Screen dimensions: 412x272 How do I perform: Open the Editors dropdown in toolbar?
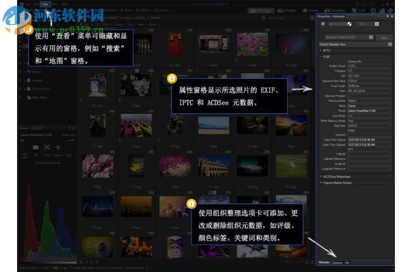coord(144,10)
